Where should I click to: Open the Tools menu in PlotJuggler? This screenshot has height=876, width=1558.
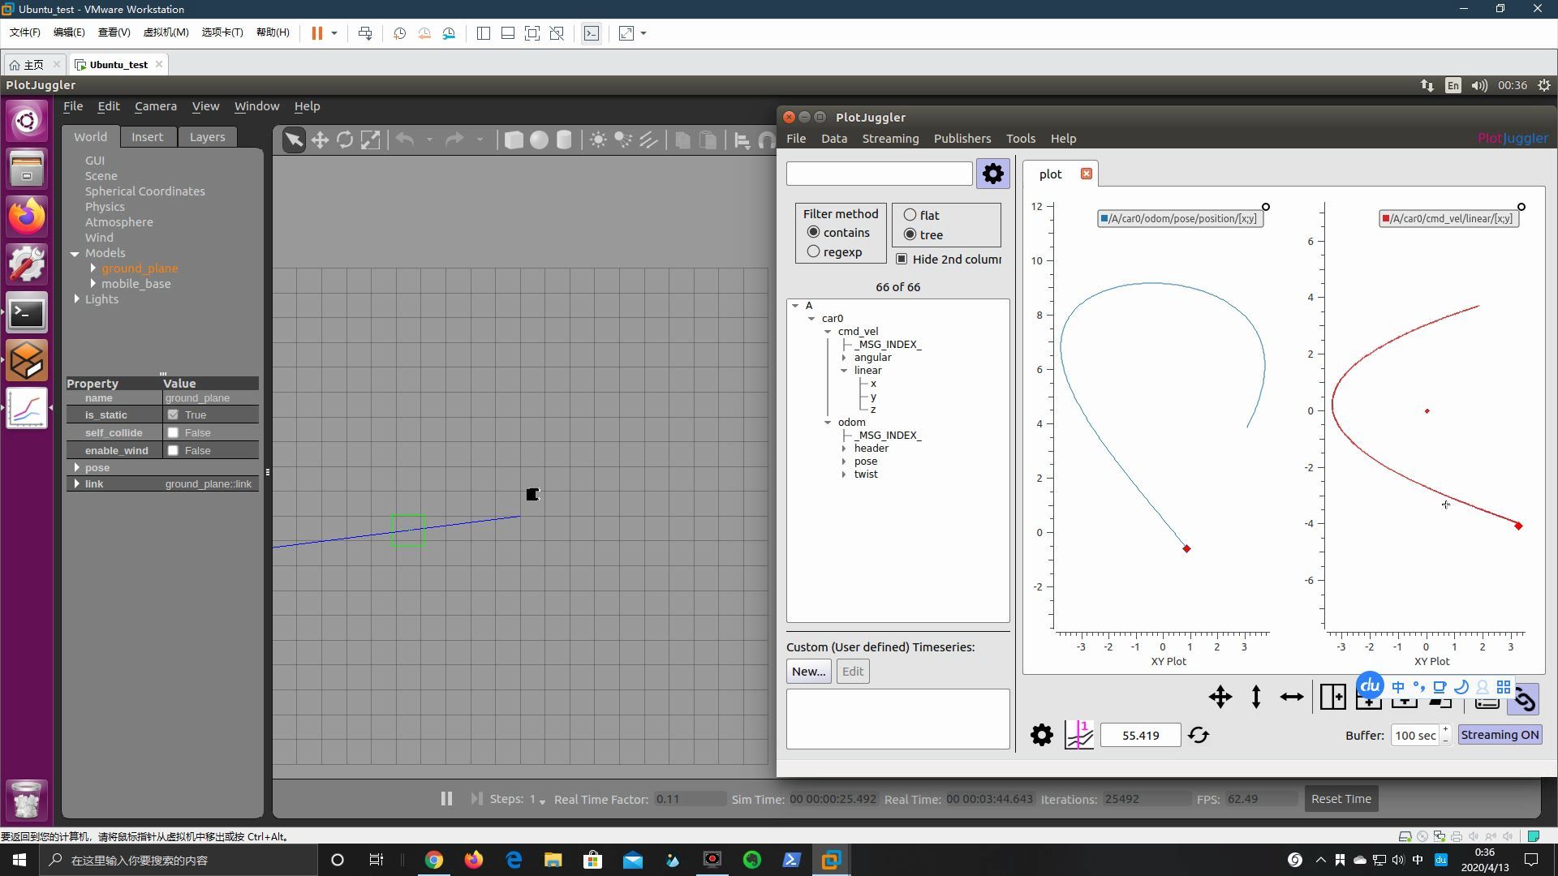(x=1020, y=139)
